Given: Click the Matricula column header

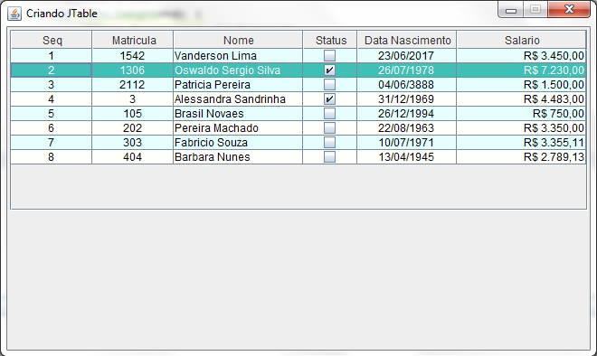Looking at the screenshot, I should [x=133, y=40].
